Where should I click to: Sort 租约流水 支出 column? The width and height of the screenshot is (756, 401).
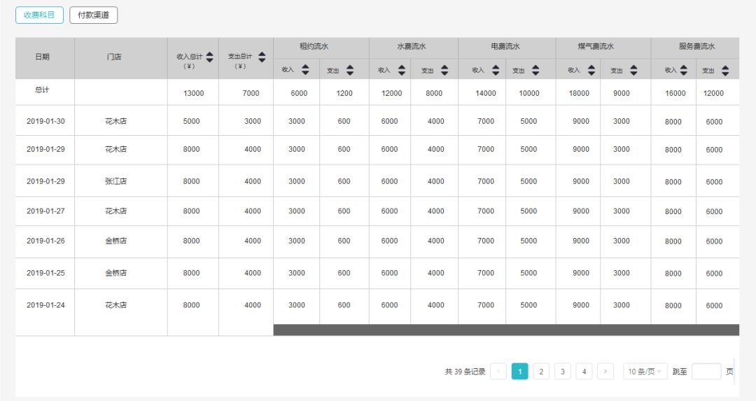pos(350,71)
